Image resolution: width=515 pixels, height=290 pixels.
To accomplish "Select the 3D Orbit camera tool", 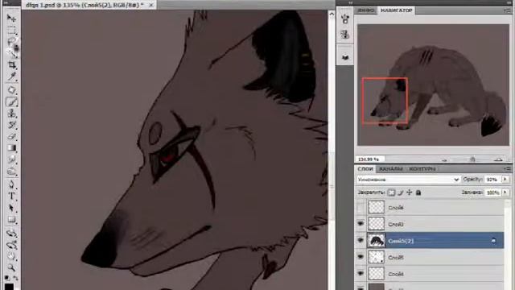I will (x=11, y=245).
